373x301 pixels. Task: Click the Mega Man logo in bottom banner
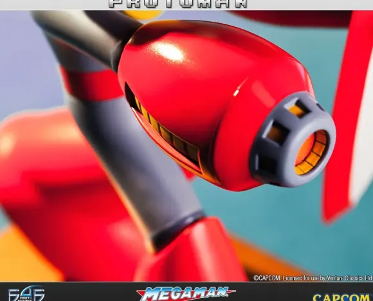tap(186, 293)
